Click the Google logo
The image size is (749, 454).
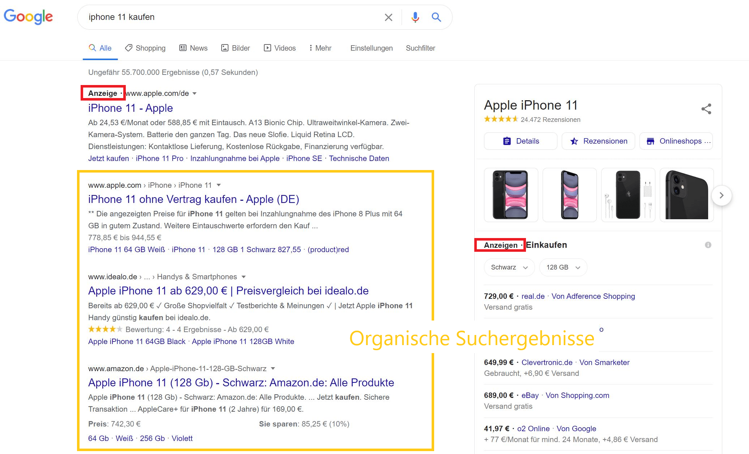[28, 17]
